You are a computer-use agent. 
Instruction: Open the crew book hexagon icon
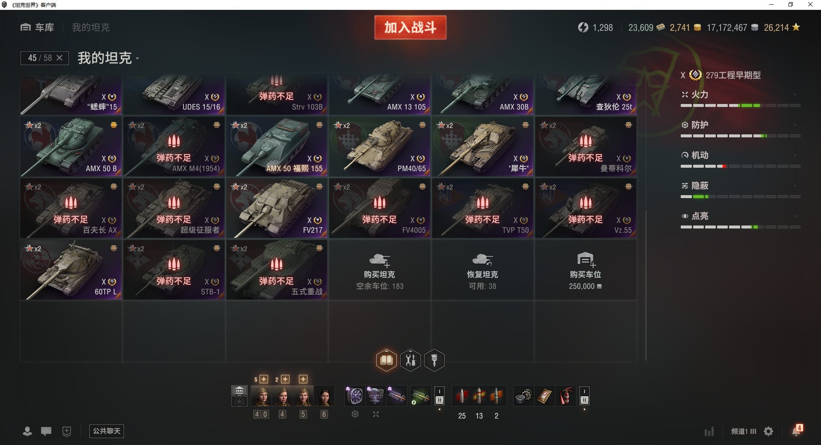tap(386, 360)
